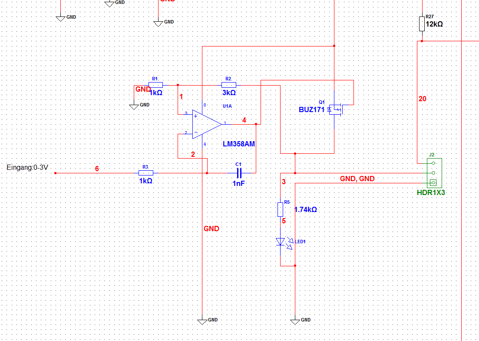Click the red 'GND' net label left of R1
The width and height of the screenshot is (479, 341).
coord(143,89)
